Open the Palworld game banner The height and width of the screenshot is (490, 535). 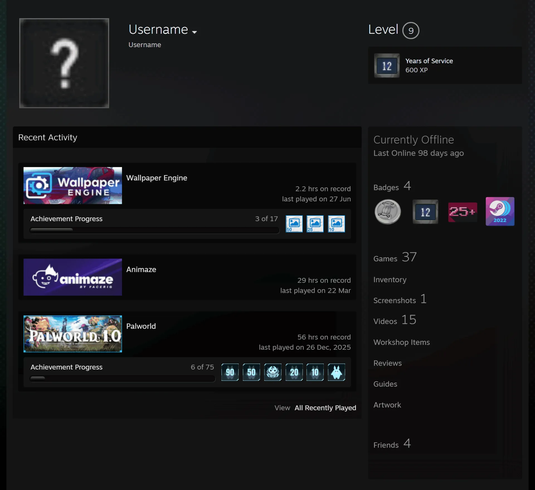pyautogui.click(x=73, y=334)
